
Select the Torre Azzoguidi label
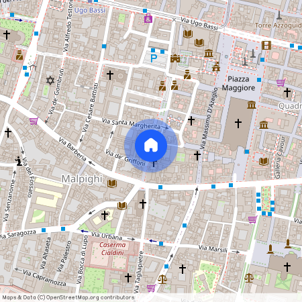[x=279, y=26]
